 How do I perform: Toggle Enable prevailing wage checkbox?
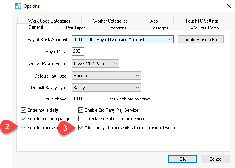23,119
